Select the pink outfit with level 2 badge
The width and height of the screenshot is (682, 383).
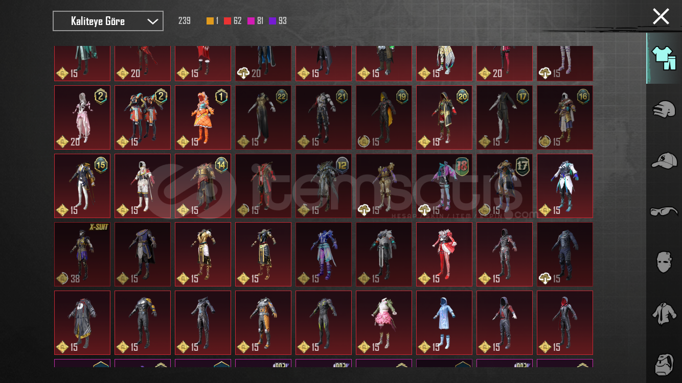[x=82, y=117]
